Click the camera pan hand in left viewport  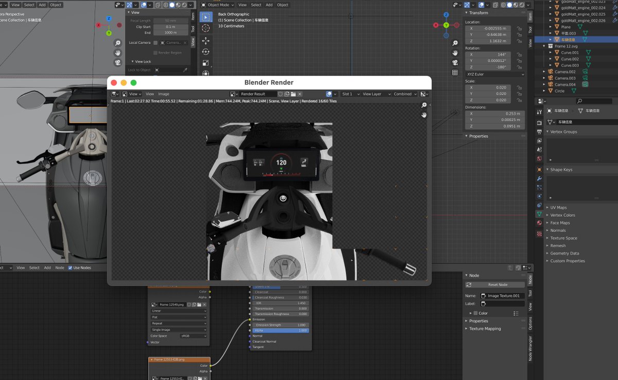(x=118, y=53)
